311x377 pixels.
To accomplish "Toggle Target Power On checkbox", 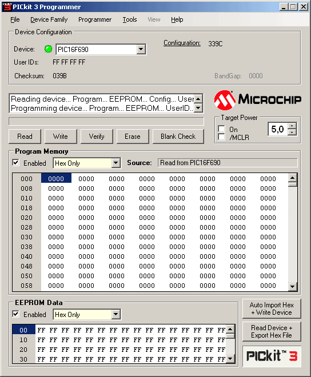I will [221, 129].
